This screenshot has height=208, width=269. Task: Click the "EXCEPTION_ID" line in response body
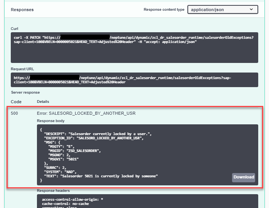coord(94,138)
